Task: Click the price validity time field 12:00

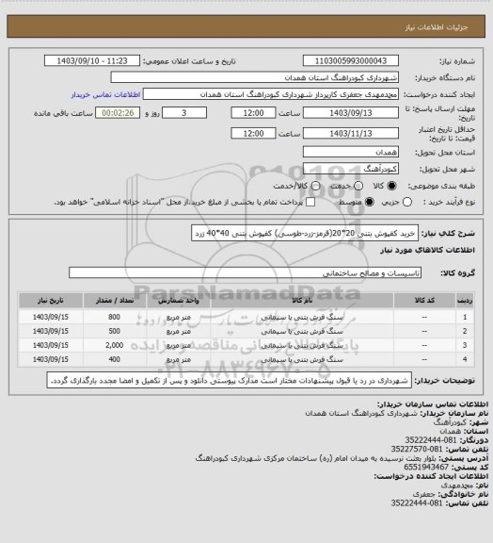Action: pyautogui.click(x=253, y=133)
